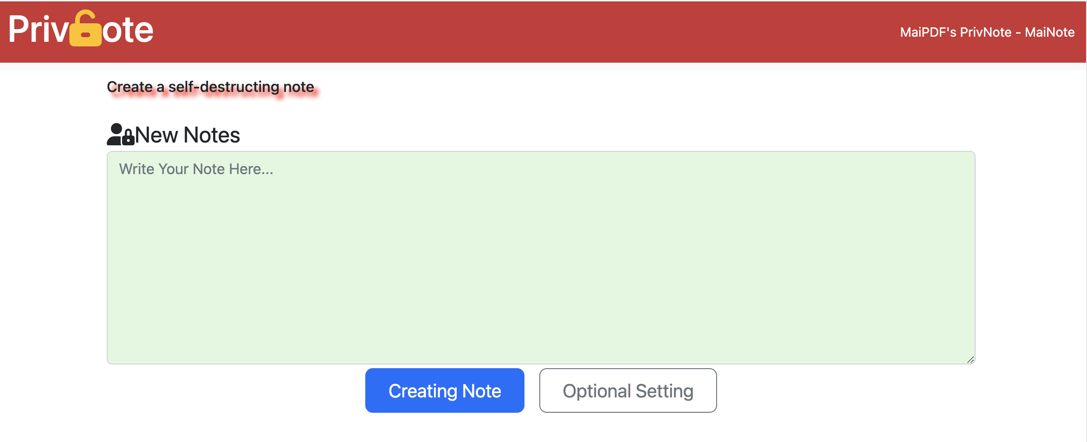Select the New Notes heading
Image resolution: width=1087 pixels, height=442 pixels.
(187, 135)
